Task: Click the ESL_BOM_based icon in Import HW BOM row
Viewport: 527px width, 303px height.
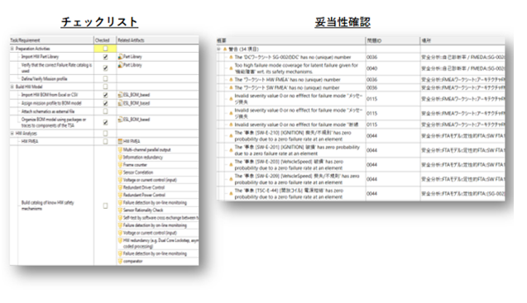Action: (x=120, y=95)
